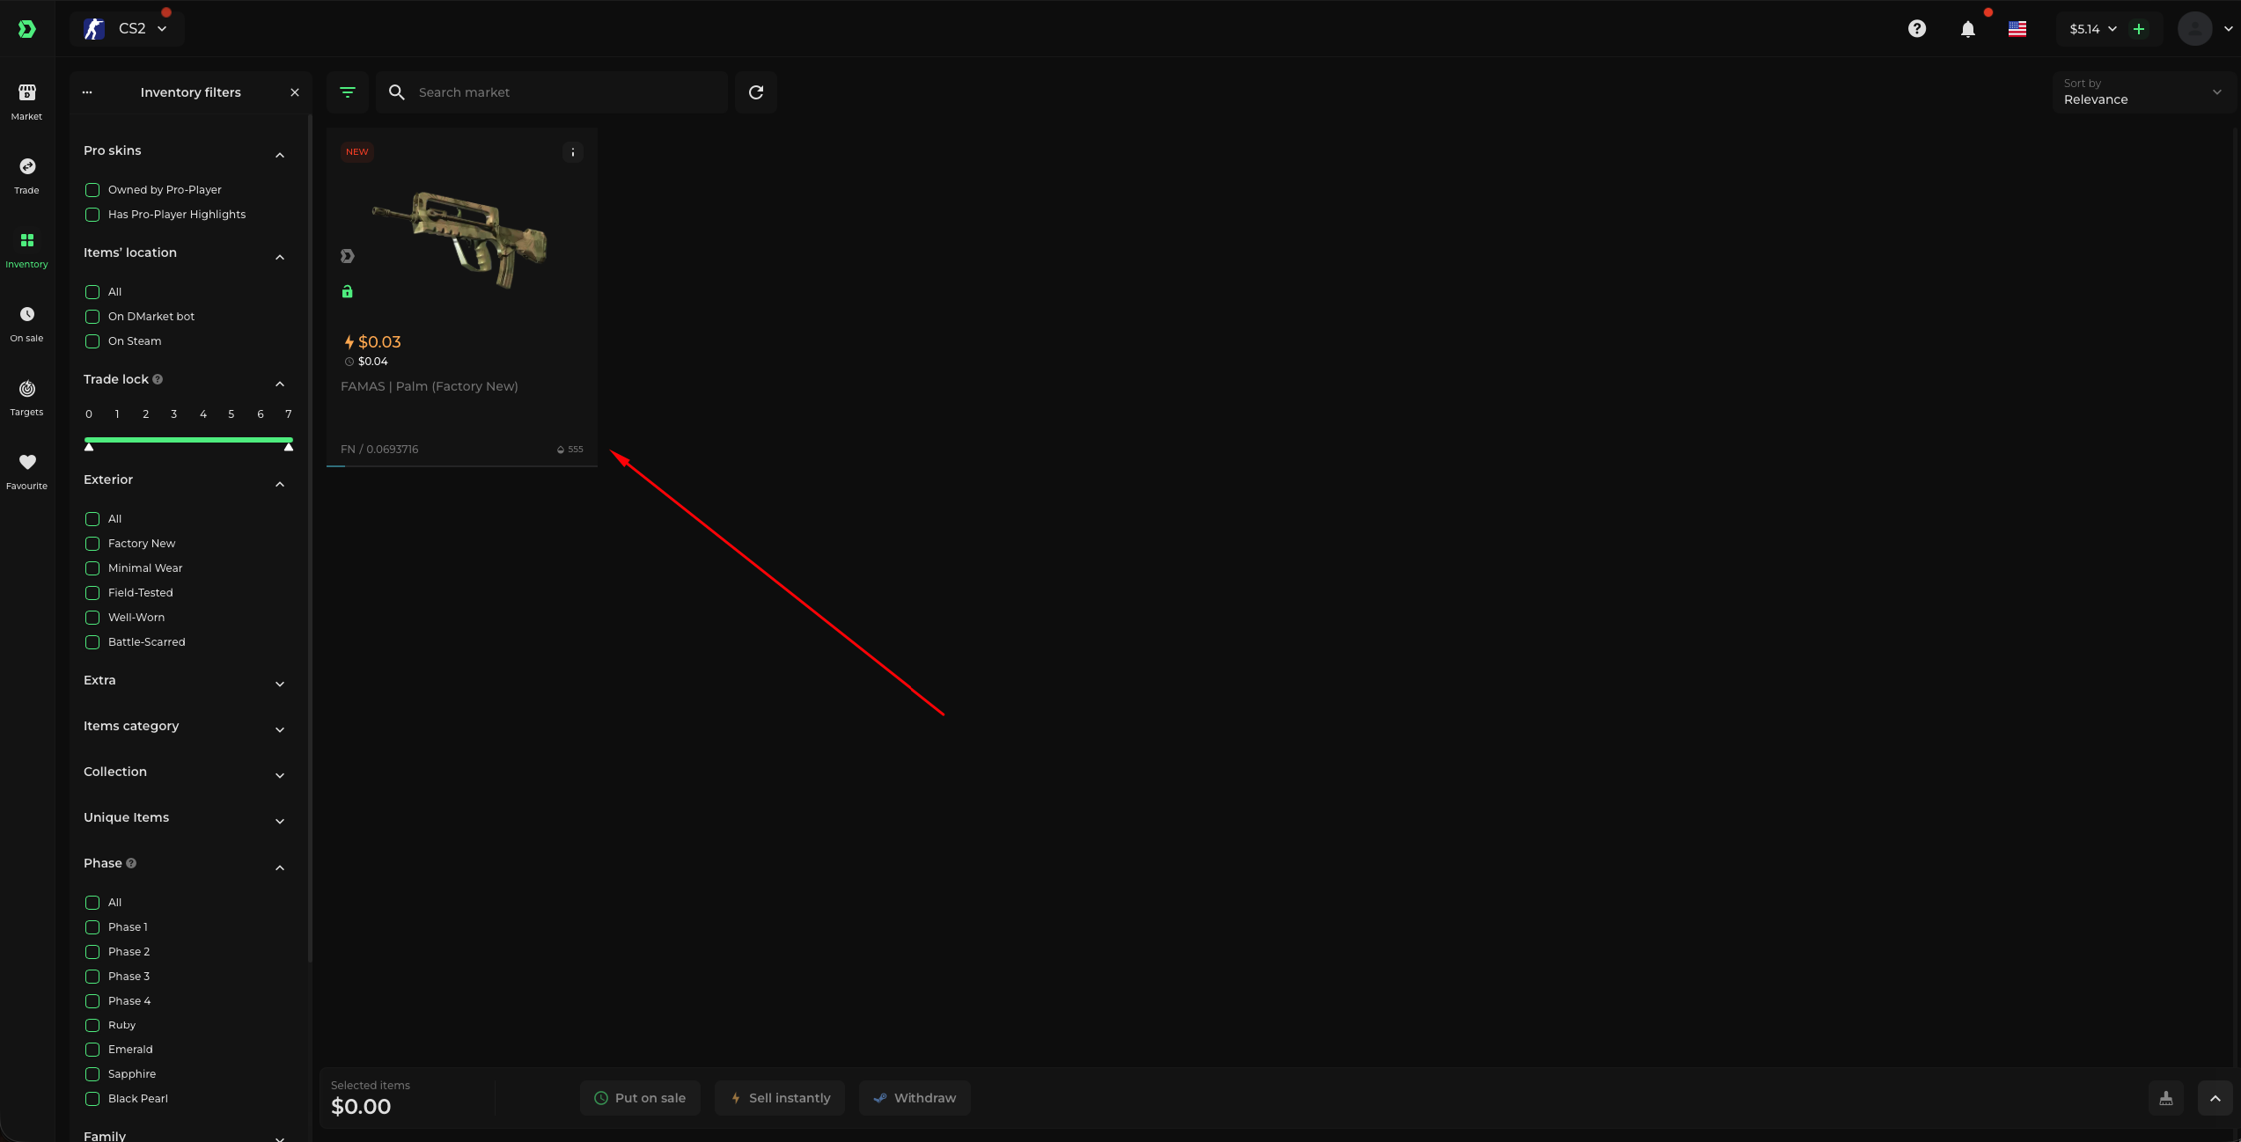Close the Inventory filters panel

tap(295, 92)
